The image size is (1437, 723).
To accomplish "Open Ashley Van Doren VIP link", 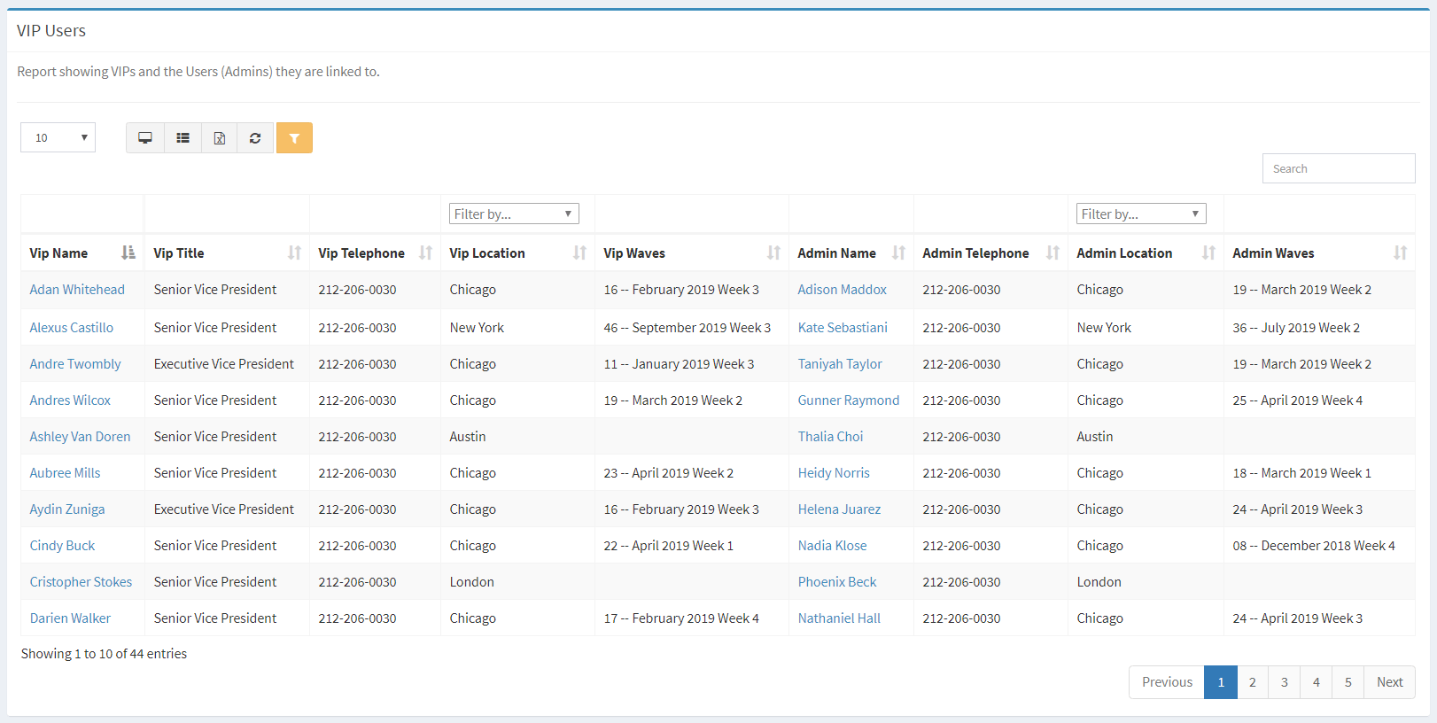I will tap(80, 437).
